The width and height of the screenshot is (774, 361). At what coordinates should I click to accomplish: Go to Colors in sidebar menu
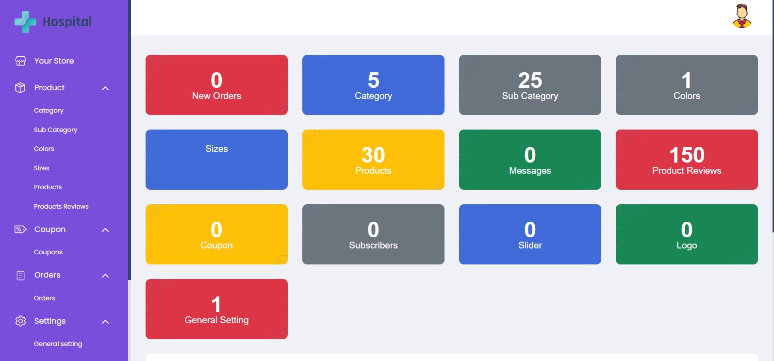click(x=44, y=149)
